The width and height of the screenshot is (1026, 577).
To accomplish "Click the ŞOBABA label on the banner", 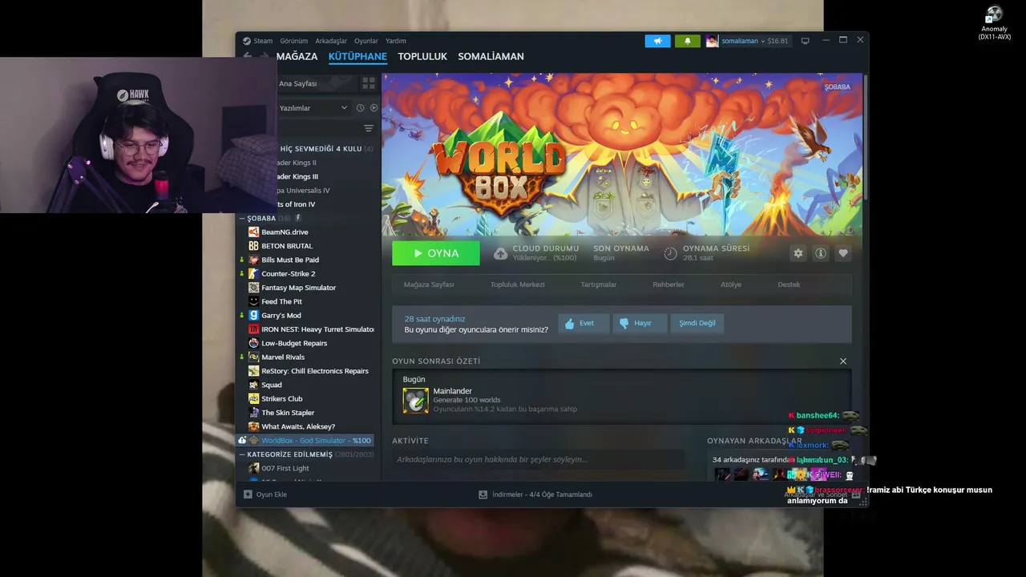I will pyautogui.click(x=837, y=87).
